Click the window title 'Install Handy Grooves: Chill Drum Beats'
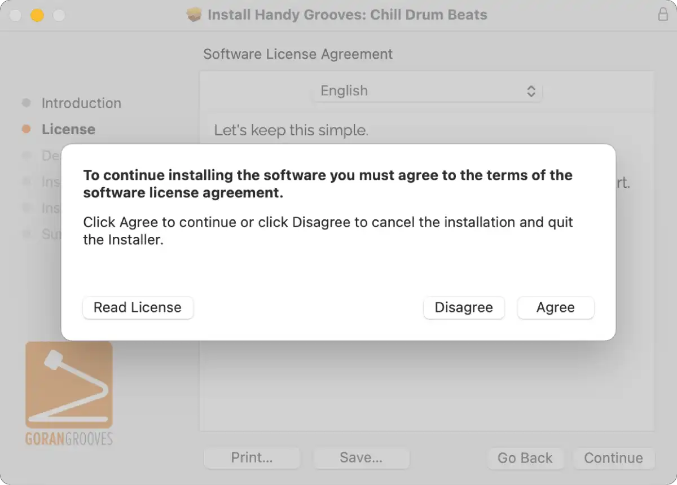677x485 pixels. [x=348, y=15]
